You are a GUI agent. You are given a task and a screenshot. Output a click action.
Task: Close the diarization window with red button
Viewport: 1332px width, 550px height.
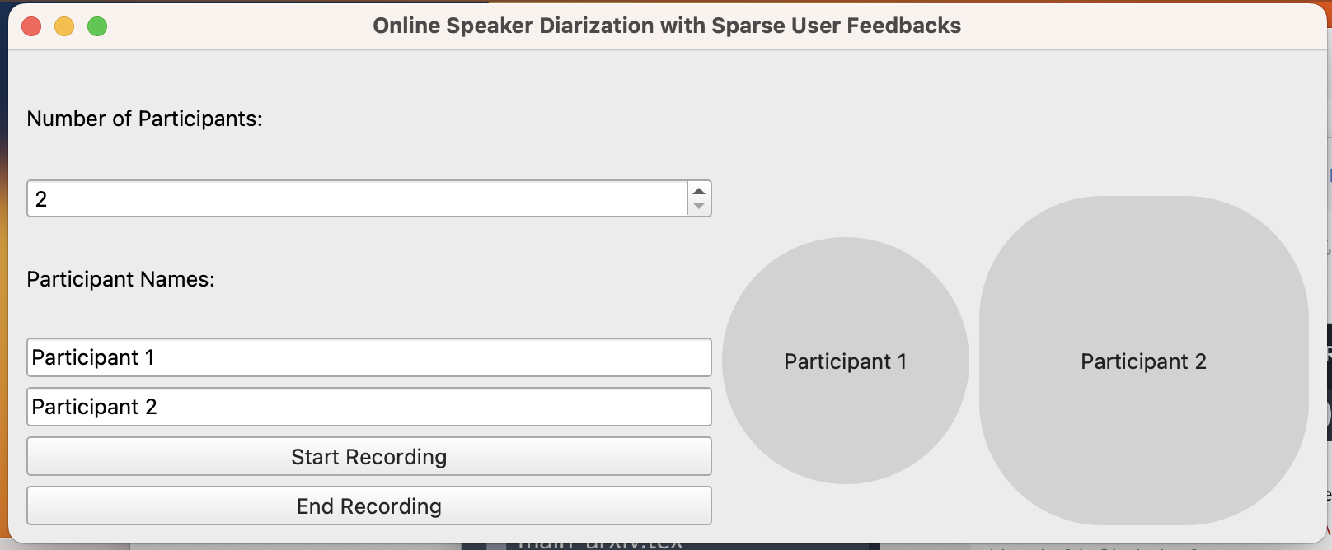coord(31,26)
